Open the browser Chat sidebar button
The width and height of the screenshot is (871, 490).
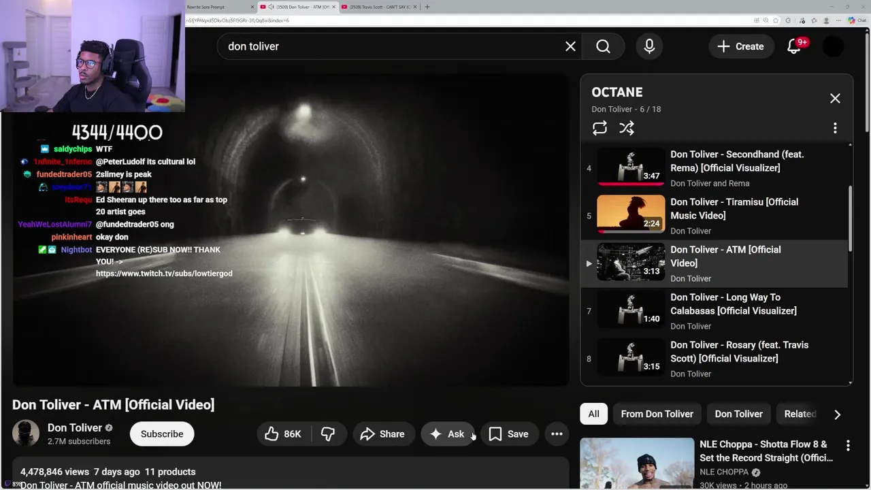pyautogui.click(x=856, y=20)
